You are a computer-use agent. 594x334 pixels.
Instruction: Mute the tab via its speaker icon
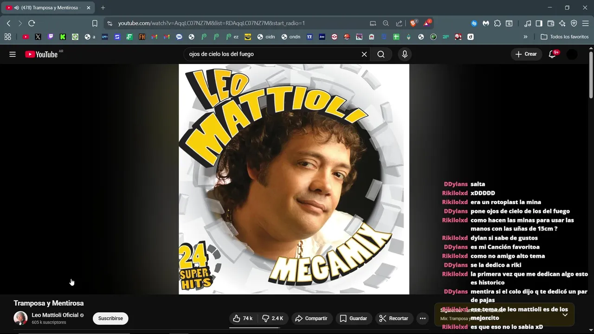(x=16, y=8)
